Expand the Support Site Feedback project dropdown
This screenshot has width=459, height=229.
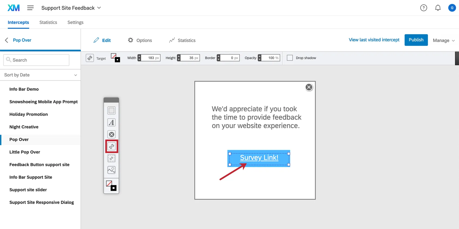pos(71,8)
